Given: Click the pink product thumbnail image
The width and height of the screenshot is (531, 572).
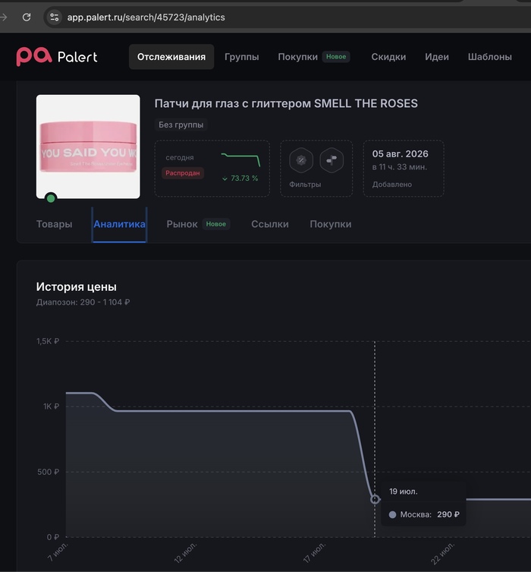Looking at the screenshot, I should point(88,147).
